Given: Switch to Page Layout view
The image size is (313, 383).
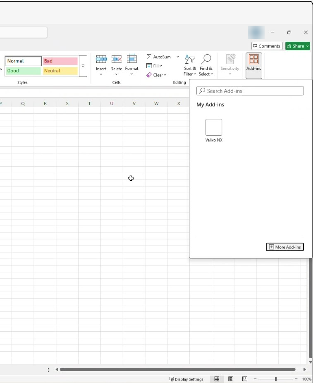Looking at the screenshot, I should pyautogui.click(x=230, y=379).
